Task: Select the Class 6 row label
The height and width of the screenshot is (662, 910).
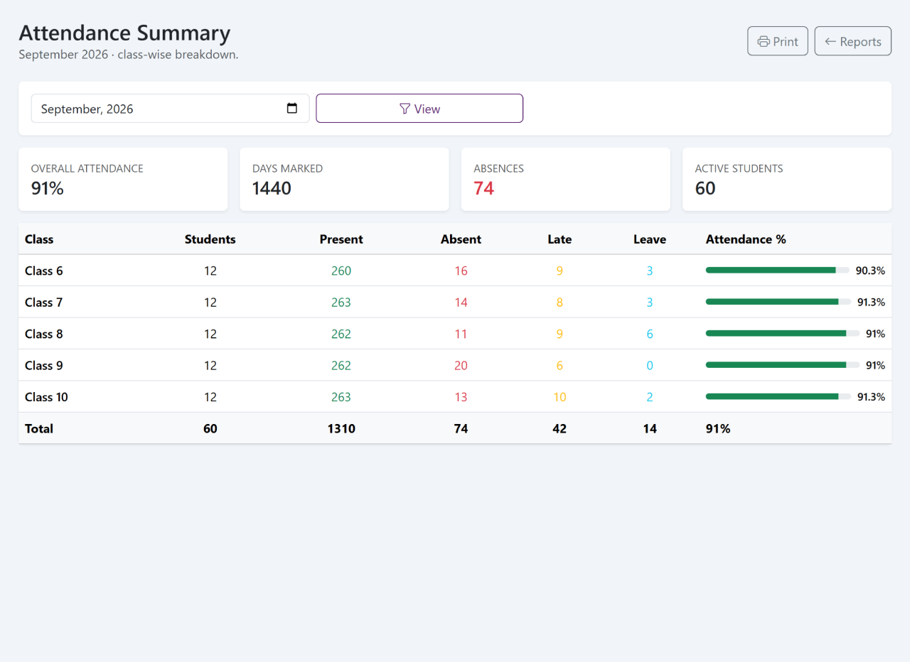Action: [x=44, y=271]
